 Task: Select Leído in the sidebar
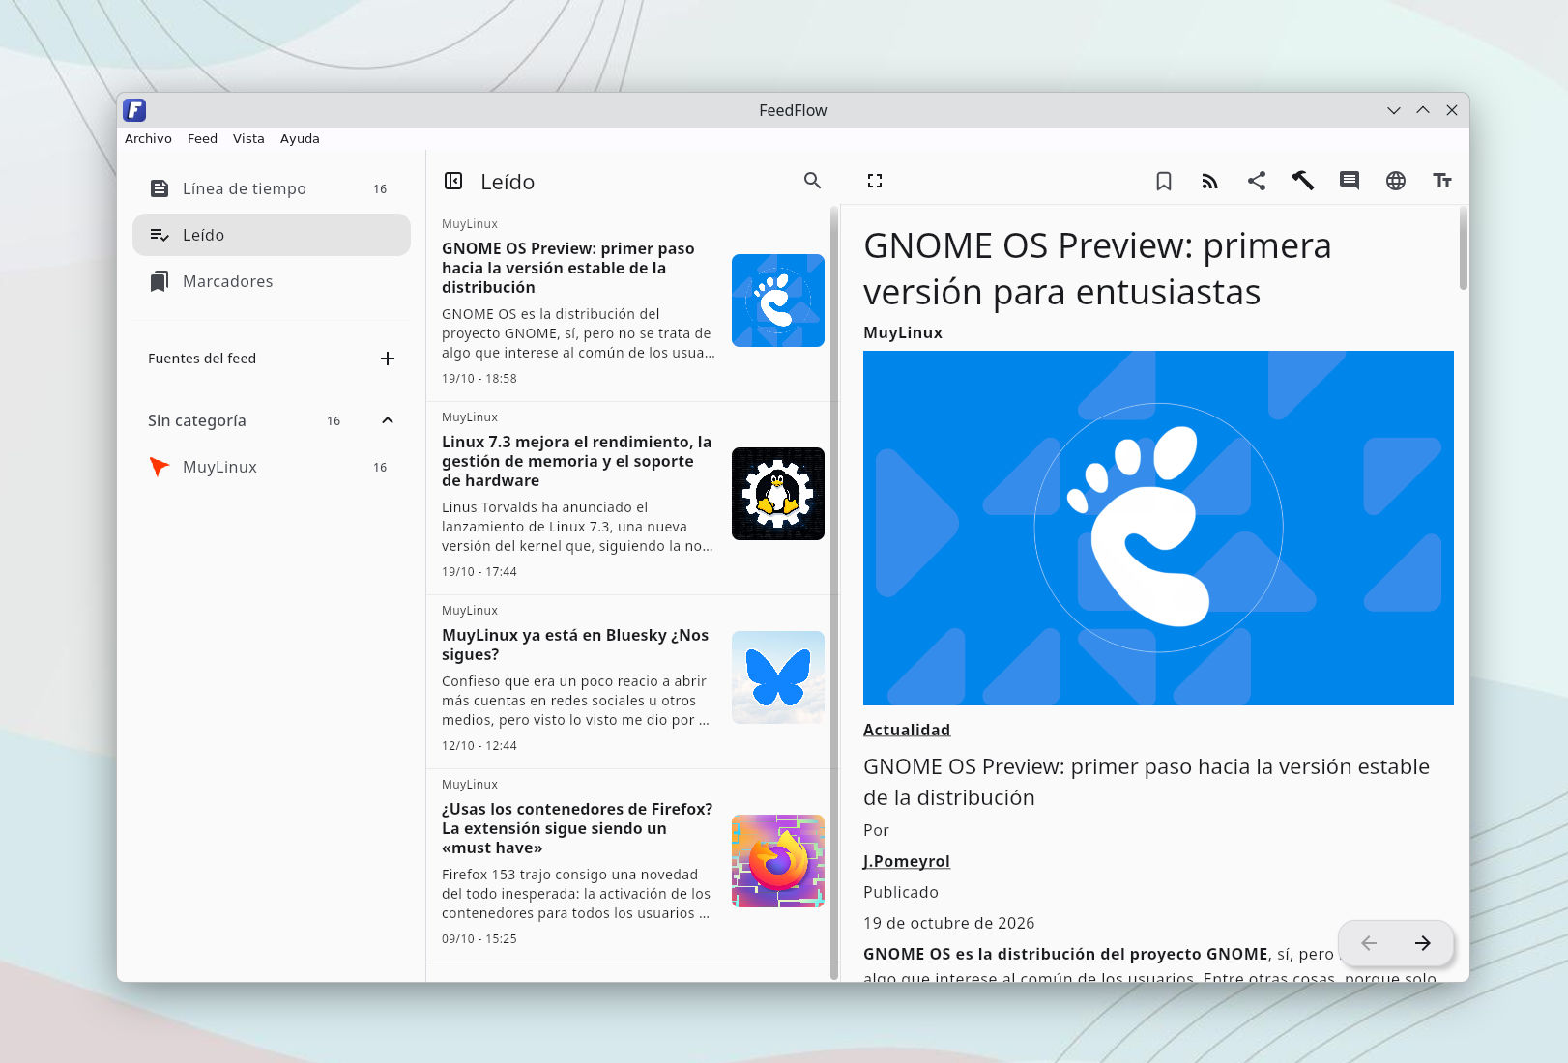(272, 235)
